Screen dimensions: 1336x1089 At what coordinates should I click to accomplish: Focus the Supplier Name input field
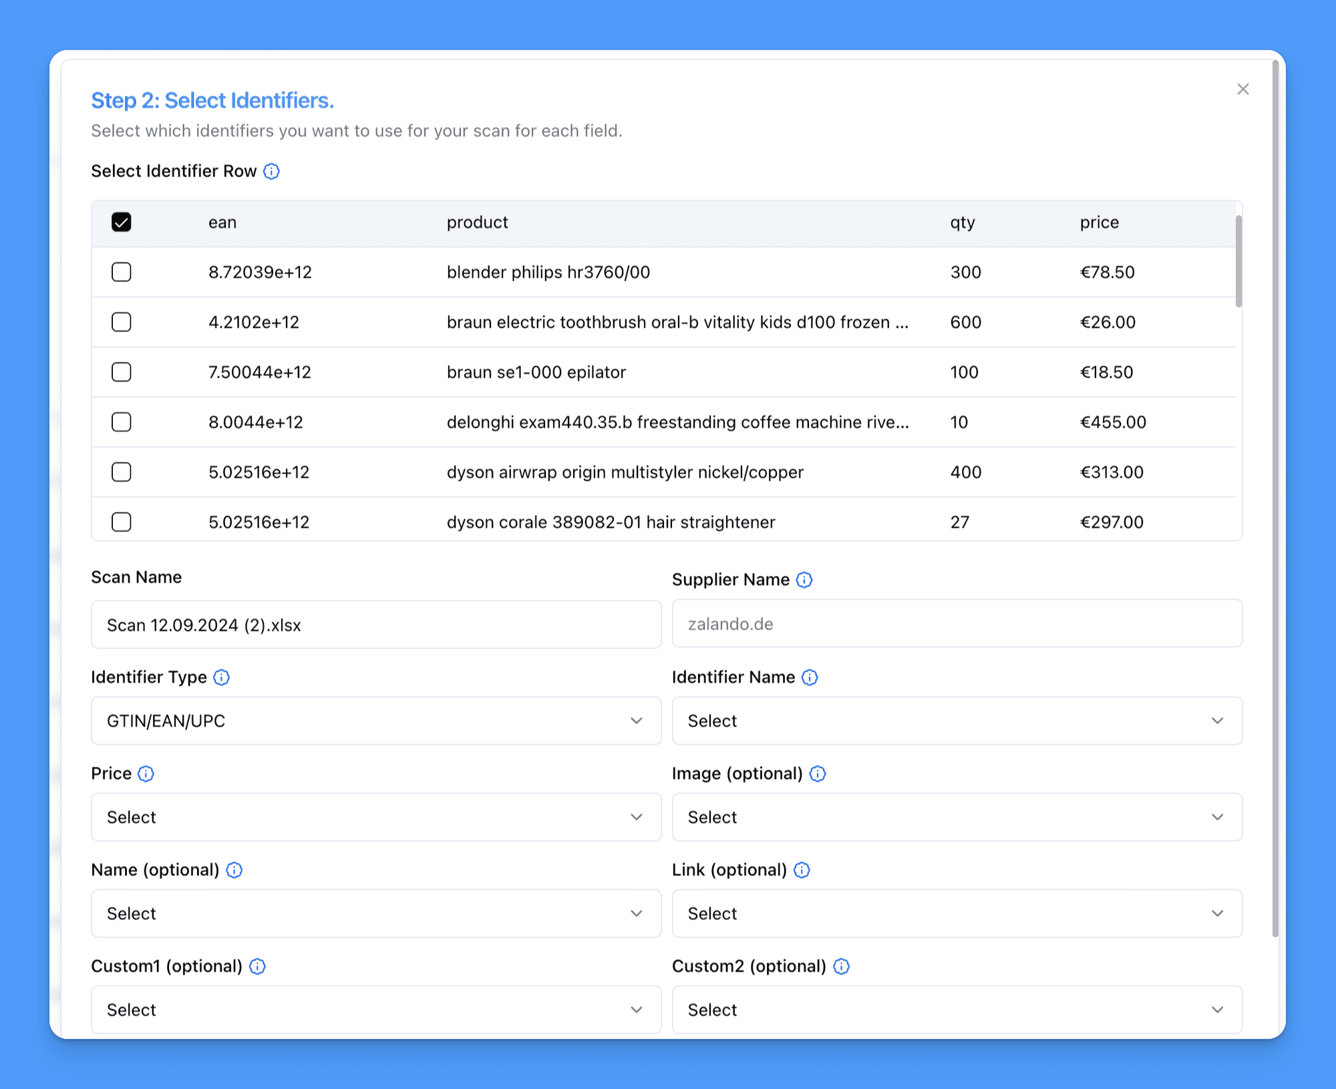957,623
